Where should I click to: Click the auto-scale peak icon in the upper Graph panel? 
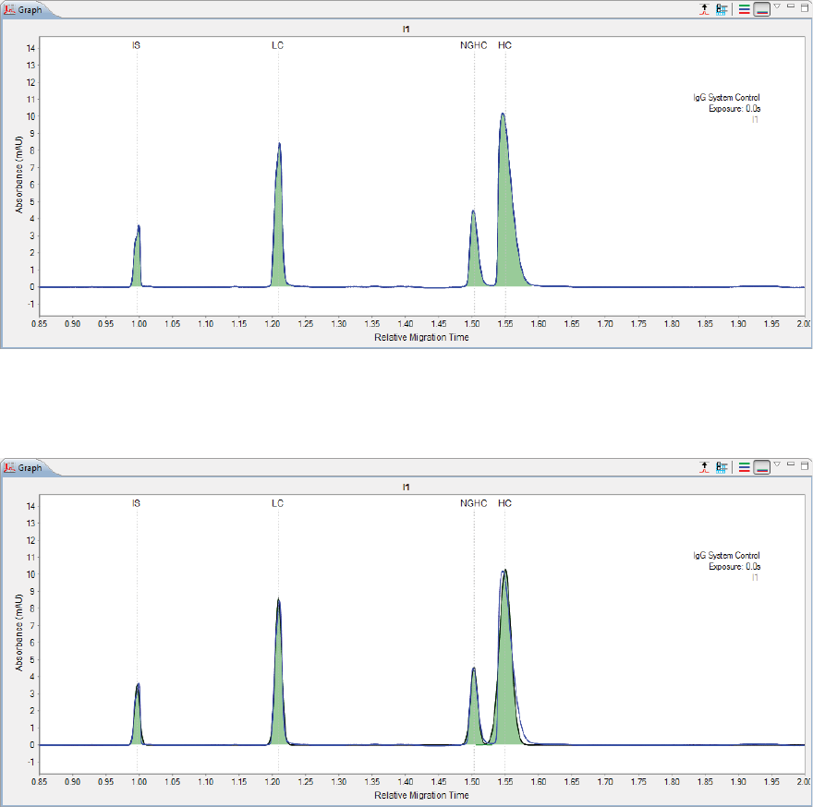704,9
